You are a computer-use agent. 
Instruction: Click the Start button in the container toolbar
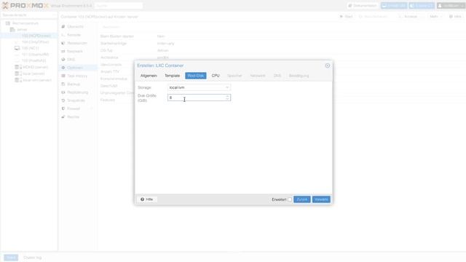click(x=347, y=16)
